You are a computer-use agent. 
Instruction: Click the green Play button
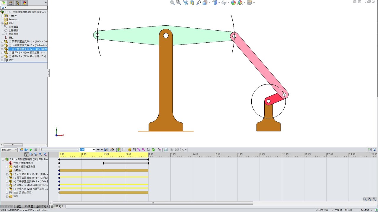click(x=31, y=150)
